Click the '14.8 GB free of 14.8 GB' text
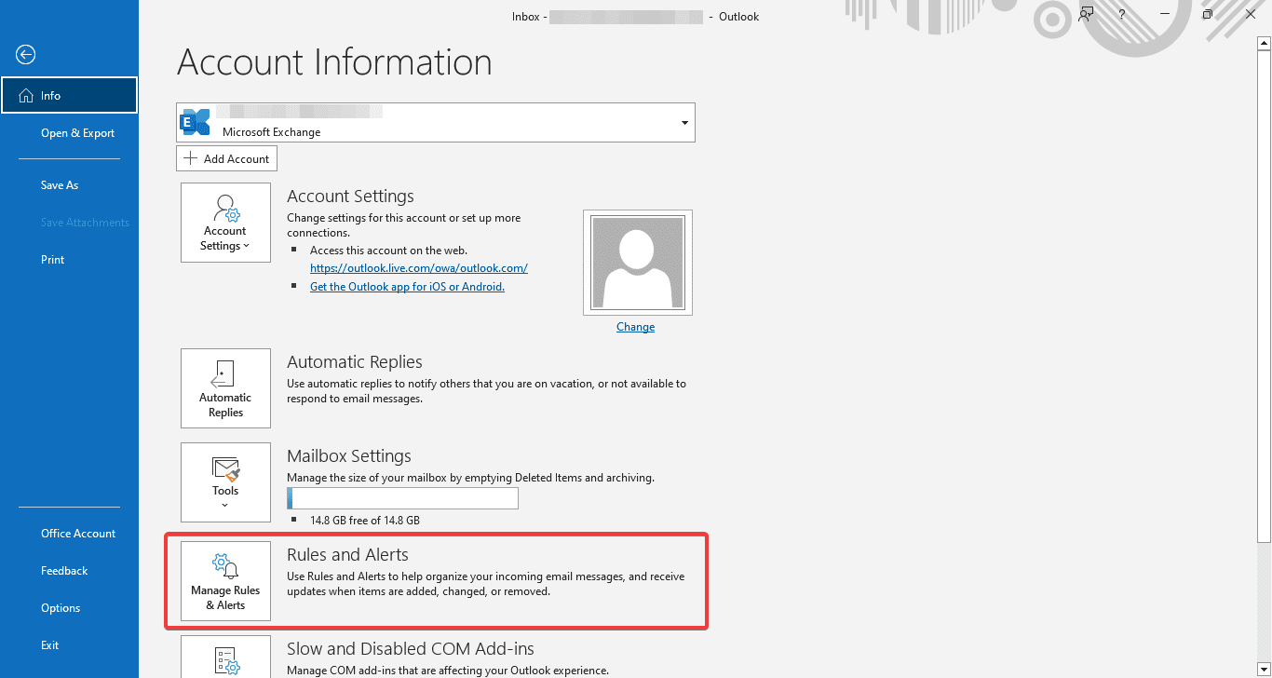Viewport: 1272px width, 678px height. 365,521
